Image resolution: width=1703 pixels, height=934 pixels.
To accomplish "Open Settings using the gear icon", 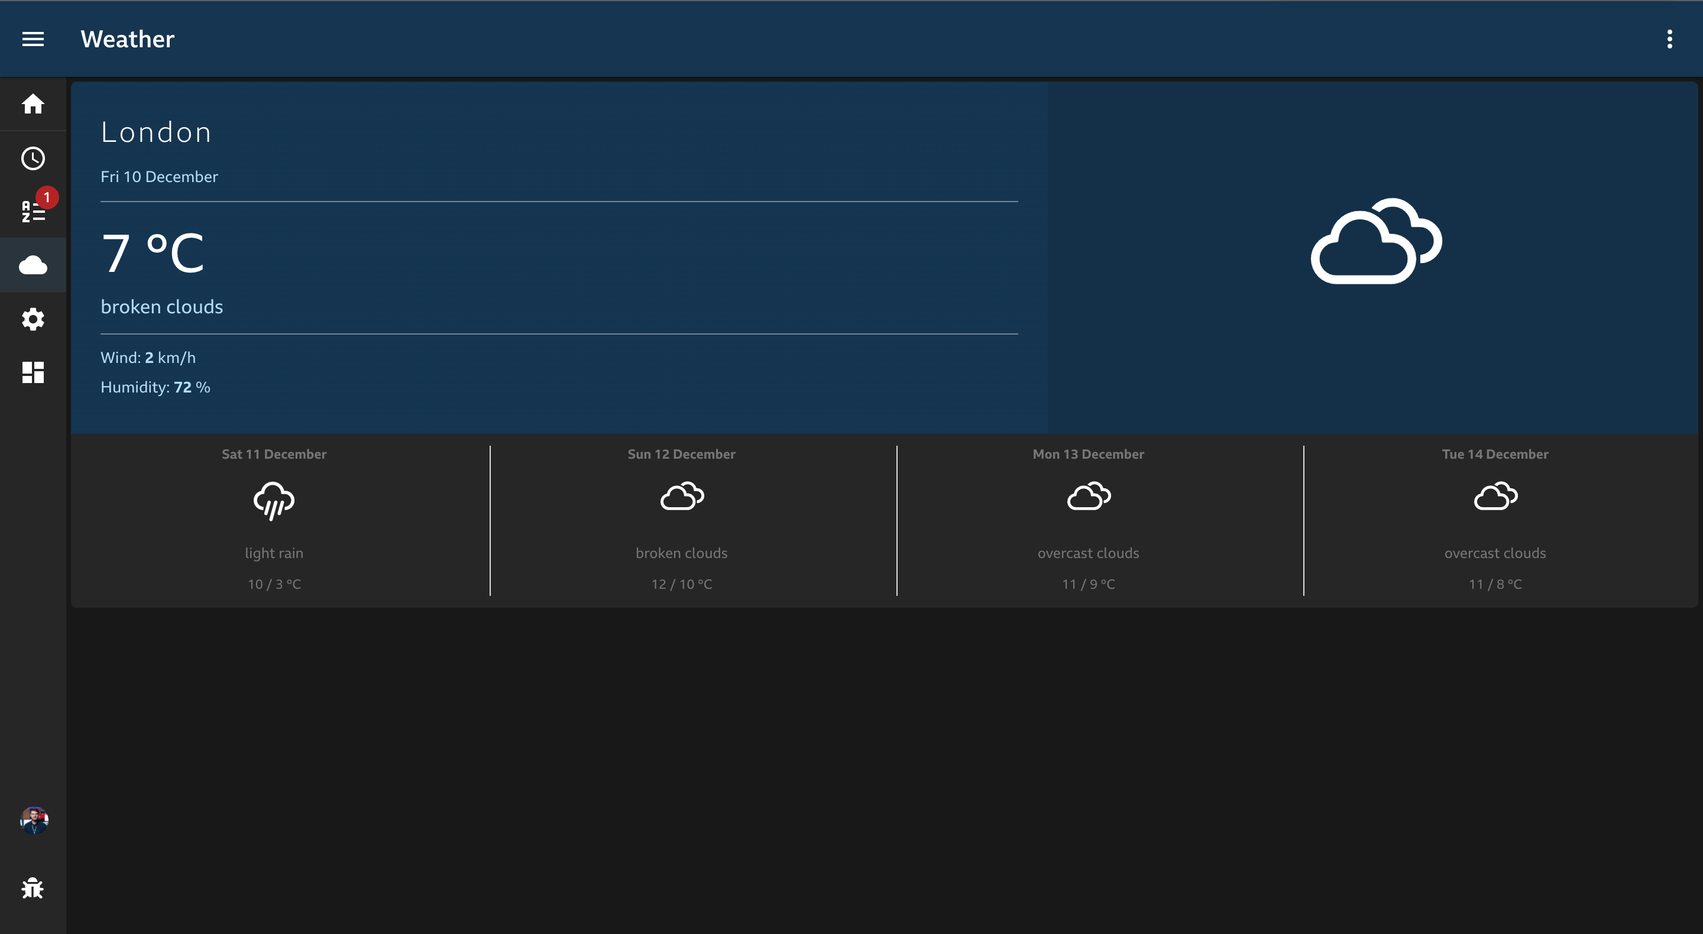I will pos(33,319).
